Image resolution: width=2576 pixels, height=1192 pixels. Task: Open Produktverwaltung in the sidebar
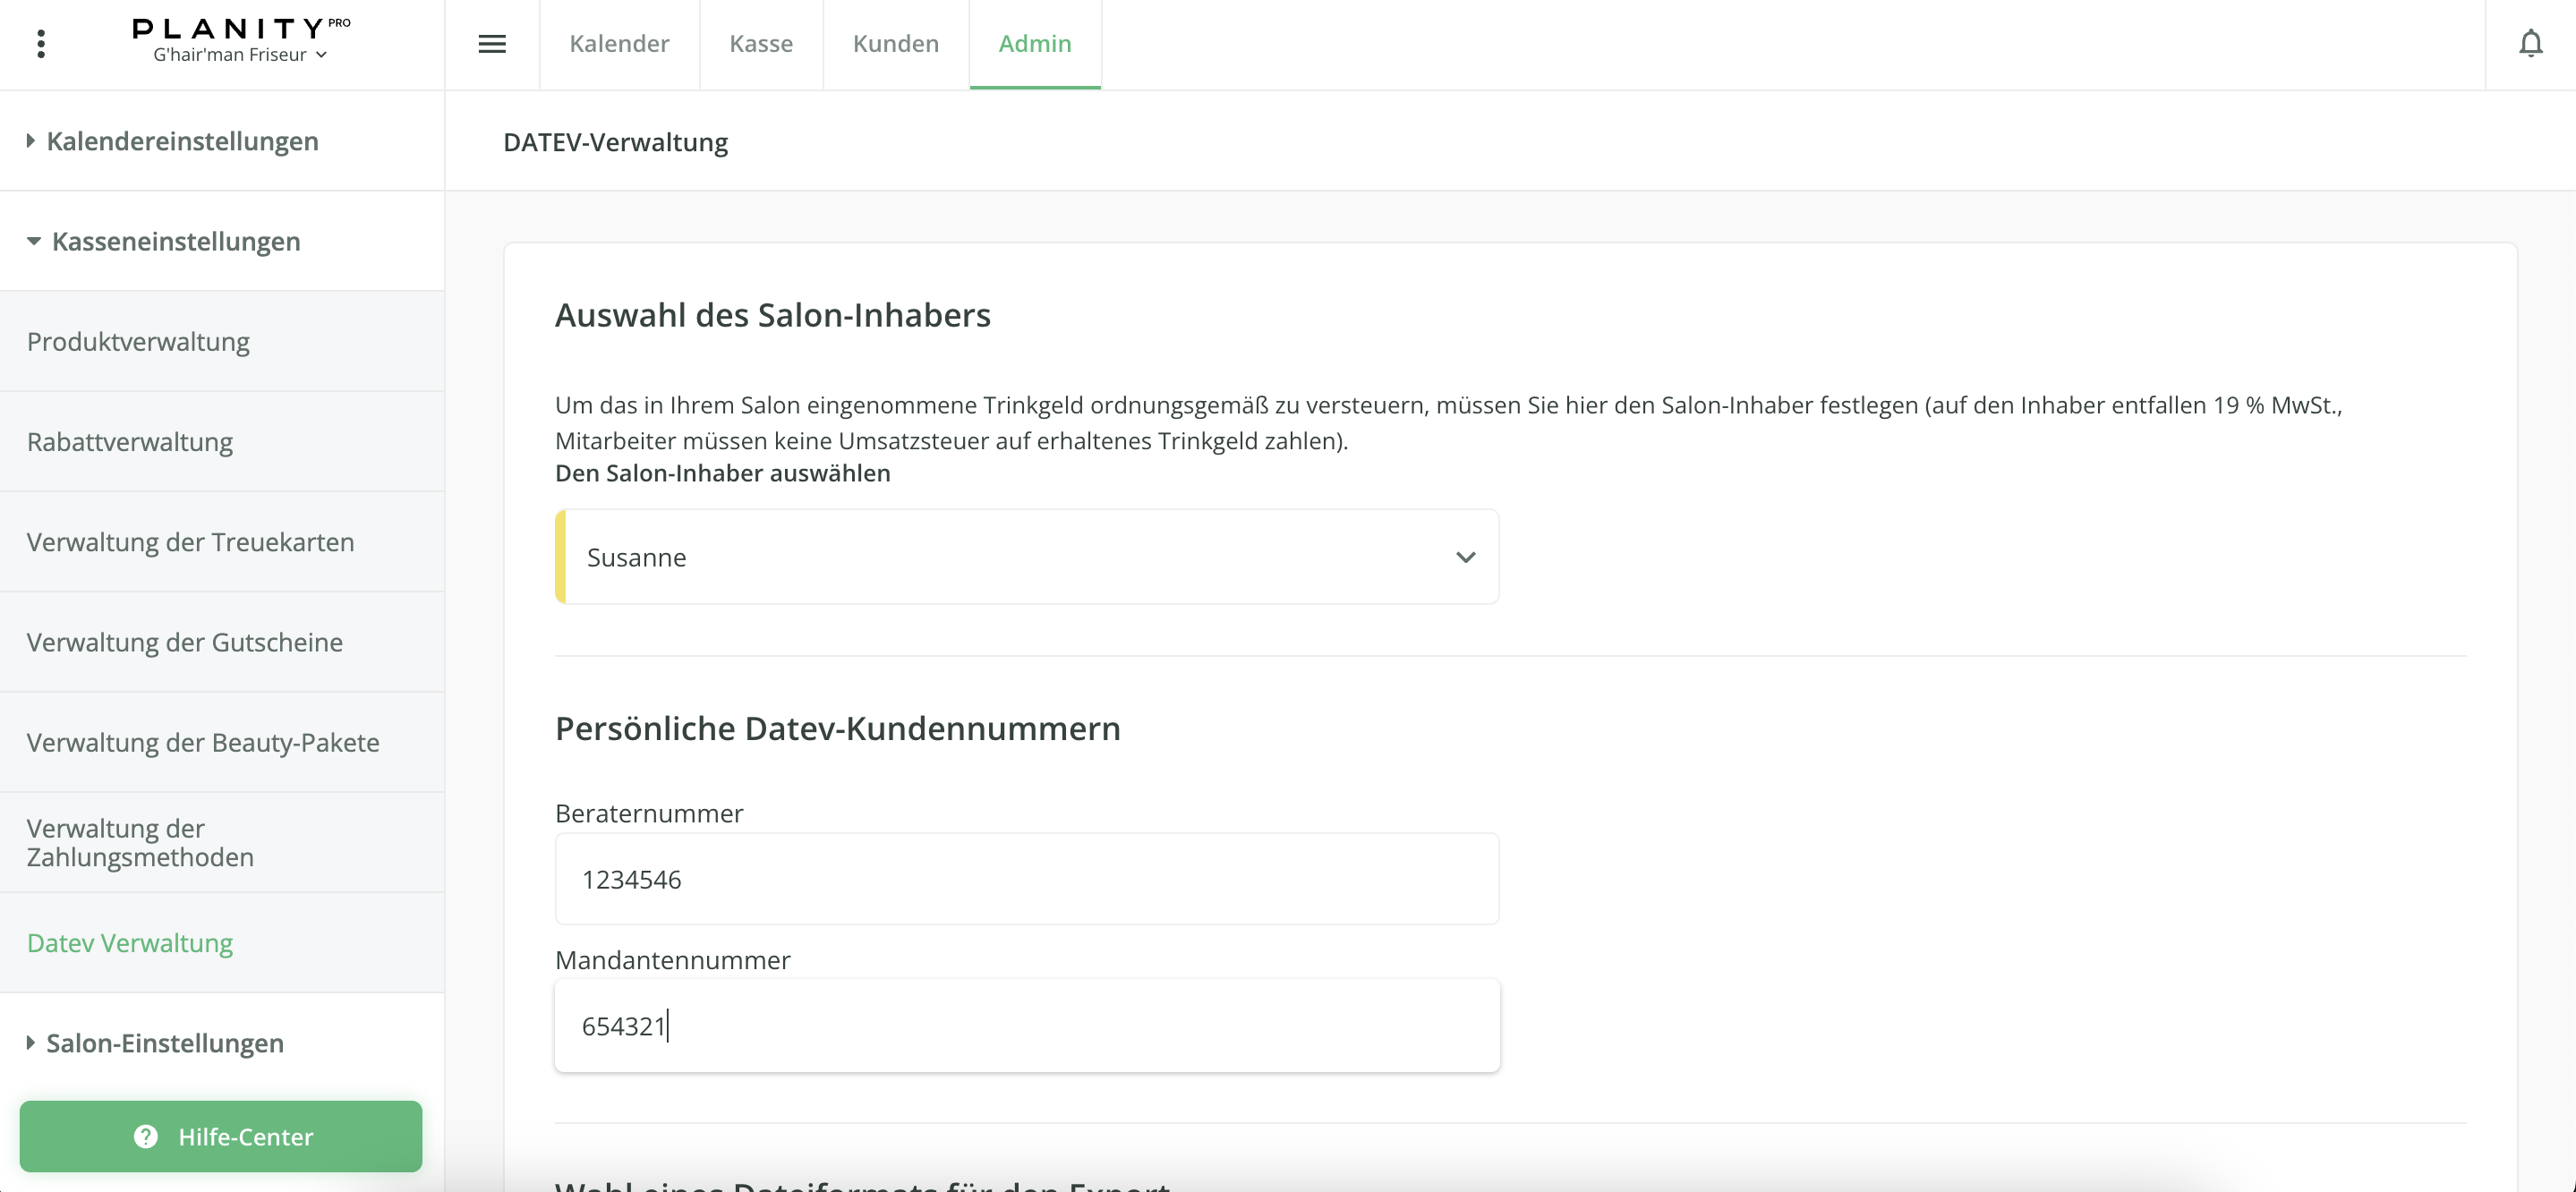138,342
